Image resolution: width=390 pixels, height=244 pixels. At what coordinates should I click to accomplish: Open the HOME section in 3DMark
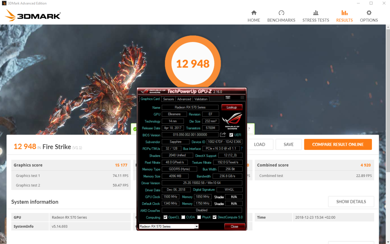[x=254, y=16]
